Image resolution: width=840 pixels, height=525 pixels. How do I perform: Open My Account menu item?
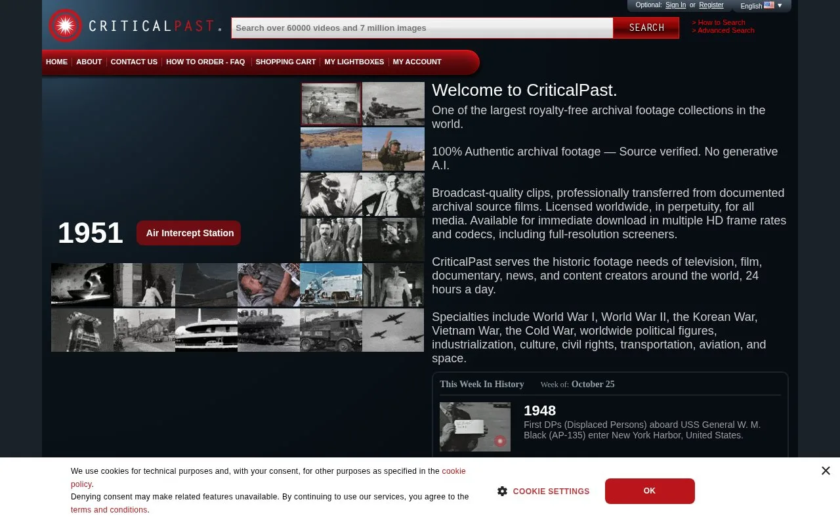point(417,62)
